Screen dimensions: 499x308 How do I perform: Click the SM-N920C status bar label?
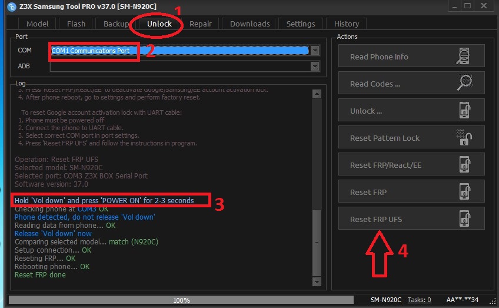click(385, 300)
